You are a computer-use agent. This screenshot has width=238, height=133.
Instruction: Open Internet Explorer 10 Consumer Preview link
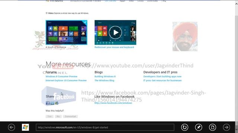(66, 81)
